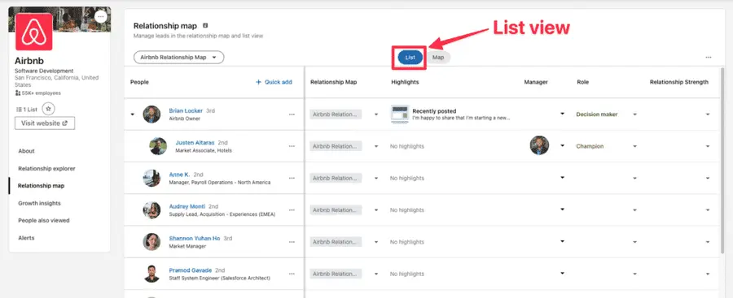This screenshot has height=298, width=733.
Task: Open the 1 List indicator
Action: tap(27, 110)
